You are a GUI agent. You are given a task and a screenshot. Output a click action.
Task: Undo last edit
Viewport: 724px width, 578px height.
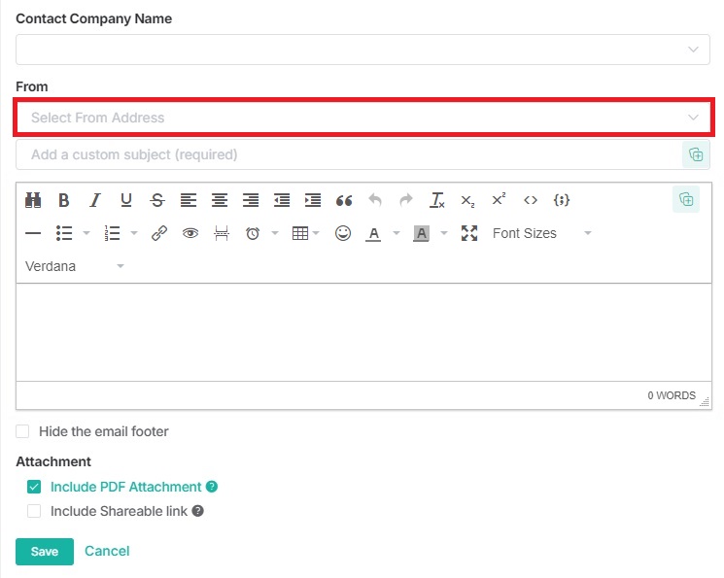(x=375, y=200)
